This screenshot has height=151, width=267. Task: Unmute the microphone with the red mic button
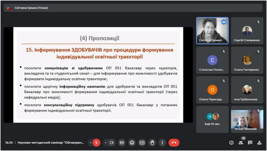96,143
